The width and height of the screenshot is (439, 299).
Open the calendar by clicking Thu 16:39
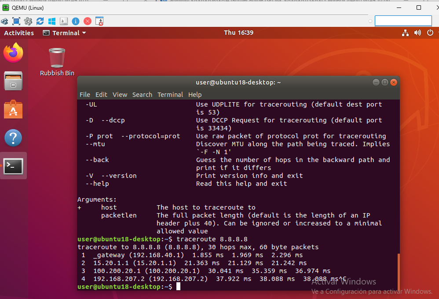click(x=238, y=33)
